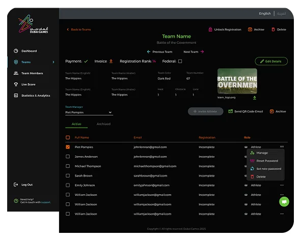Click the top-bar Delete trash icon

pyautogui.click(x=273, y=29)
